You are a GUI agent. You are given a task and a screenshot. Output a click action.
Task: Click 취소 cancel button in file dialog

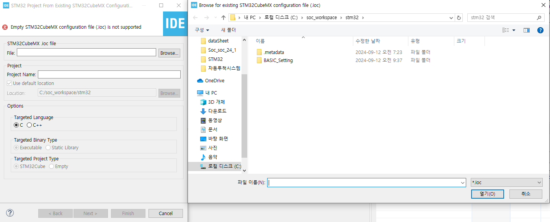526,194
